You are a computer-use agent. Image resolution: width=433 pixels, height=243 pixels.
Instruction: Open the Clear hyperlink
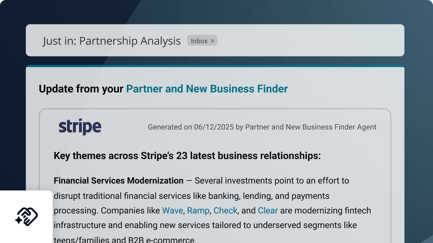[x=268, y=211]
